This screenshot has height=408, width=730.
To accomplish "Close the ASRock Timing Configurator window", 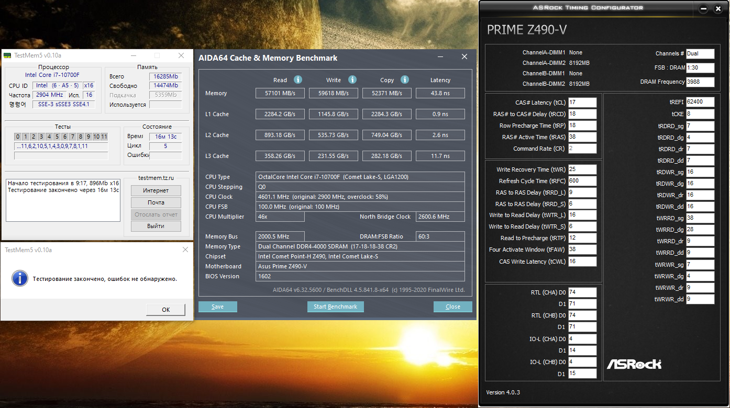I will 717,9.
